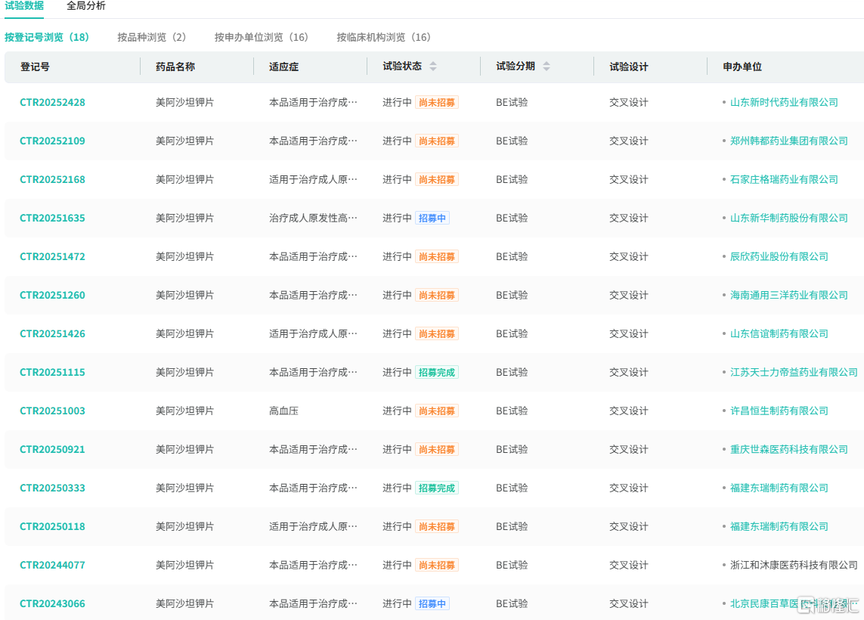This screenshot has width=864, height=620.
Task: Click 高血压 indication in CTR20251003 row
Action: (283, 411)
